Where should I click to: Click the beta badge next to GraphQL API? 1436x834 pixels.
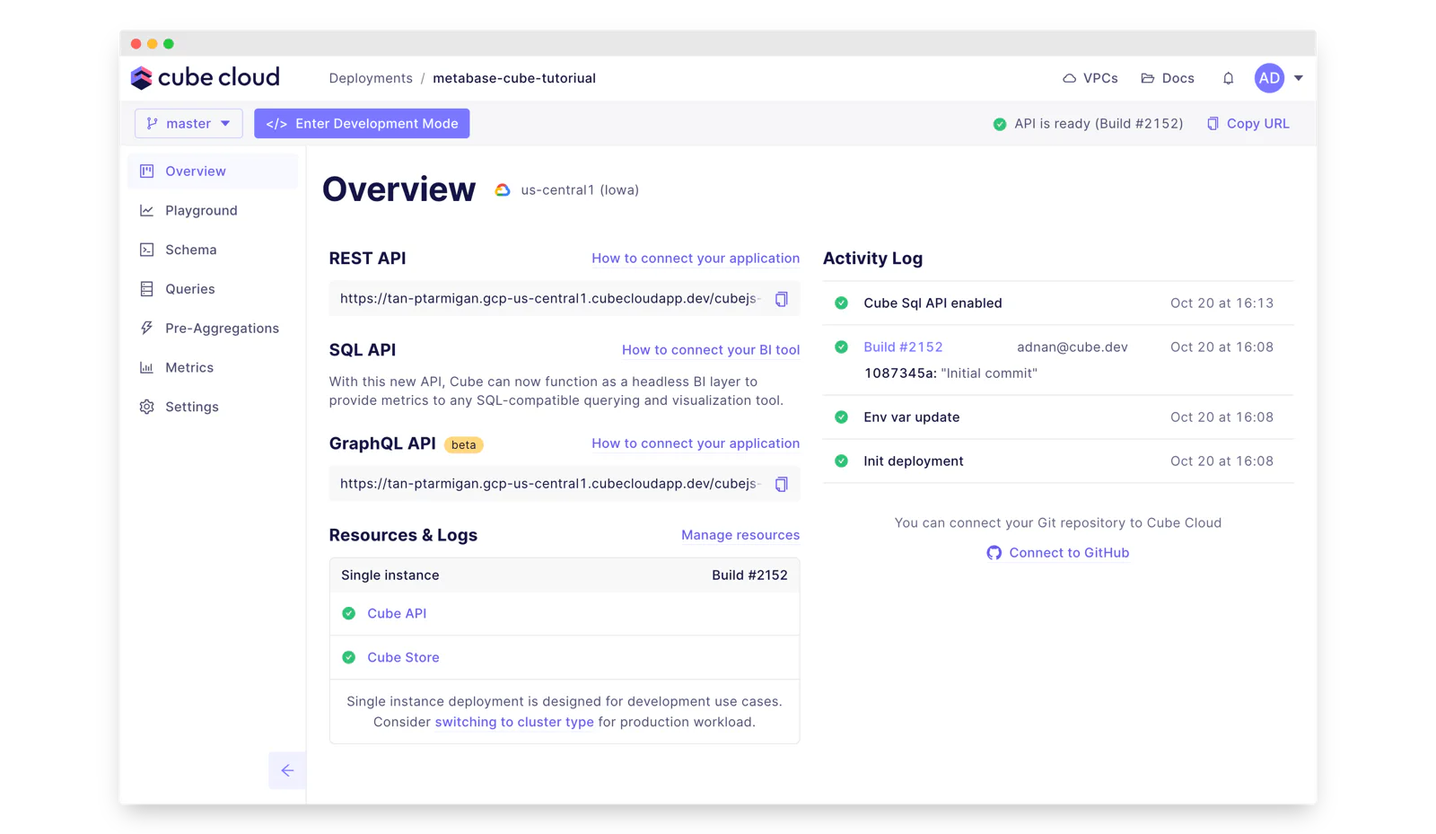(x=464, y=445)
